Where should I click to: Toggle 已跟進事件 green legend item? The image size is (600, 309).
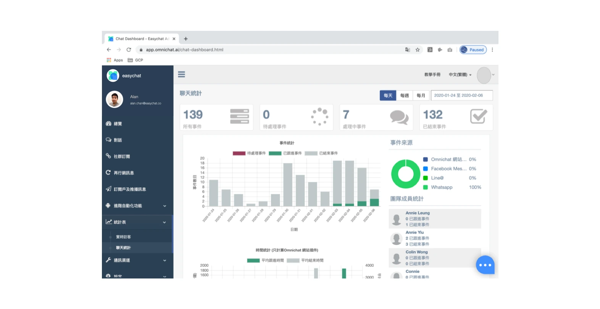coord(285,153)
